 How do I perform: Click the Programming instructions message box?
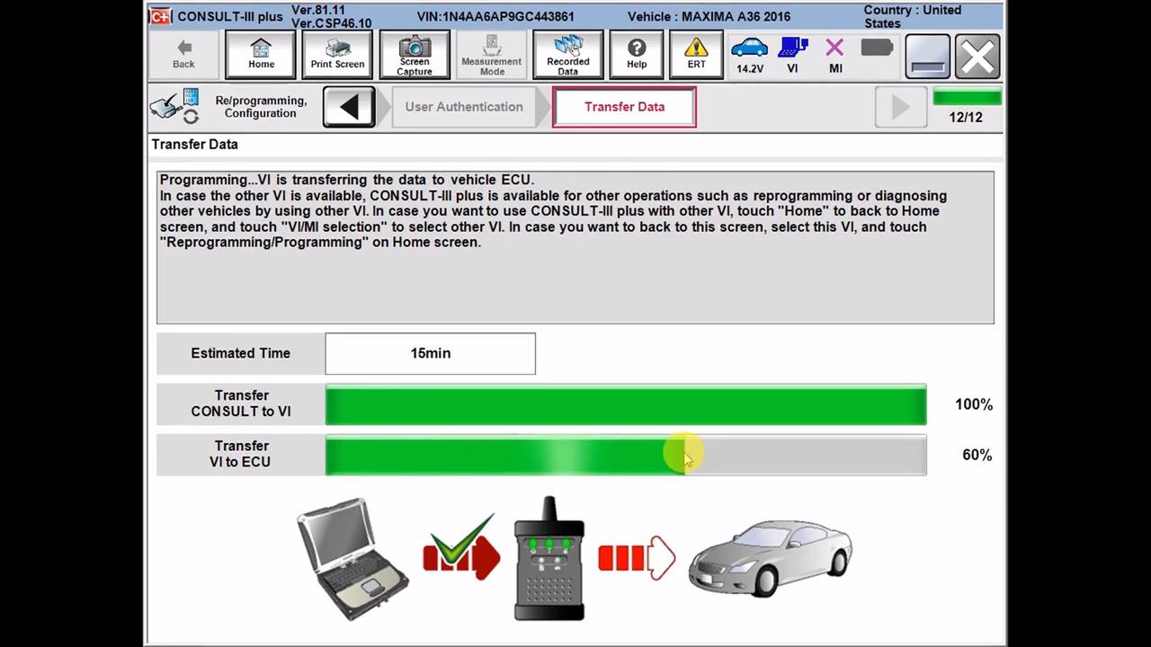(575, 247)
